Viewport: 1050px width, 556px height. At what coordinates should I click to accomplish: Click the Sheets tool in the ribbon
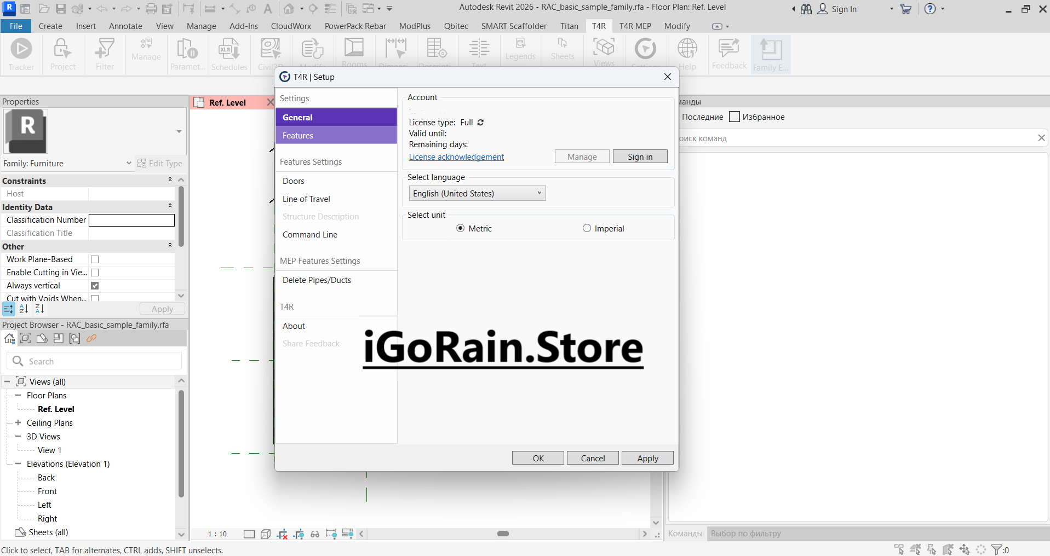[x=562, y=51]
